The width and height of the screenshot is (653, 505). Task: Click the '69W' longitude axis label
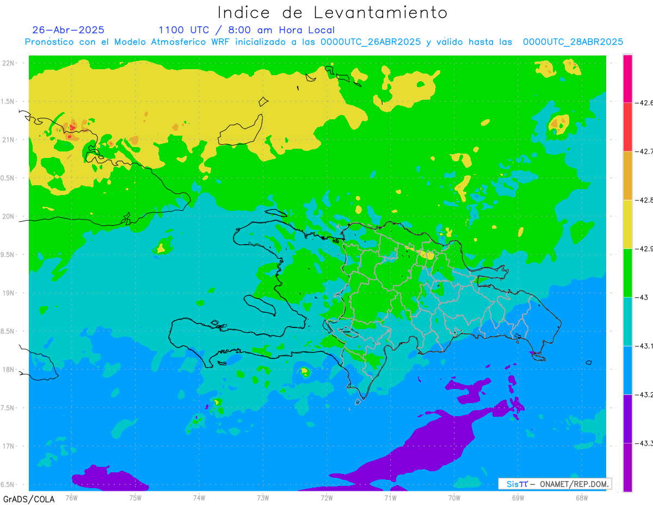tap(518, 497)
